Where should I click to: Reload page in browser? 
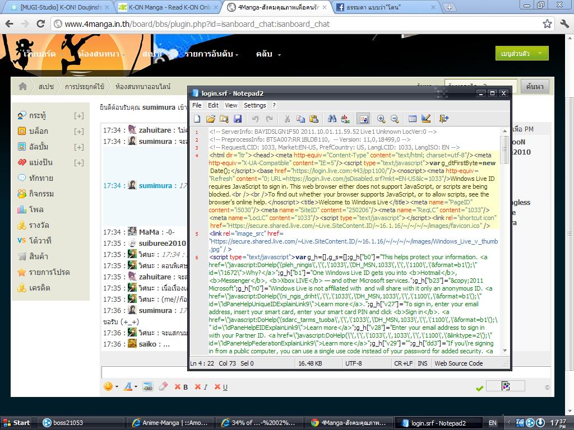point(40,24)
